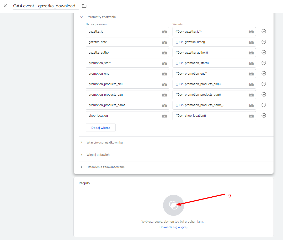Click the Dodaj wiersz button

click(101, 127)
